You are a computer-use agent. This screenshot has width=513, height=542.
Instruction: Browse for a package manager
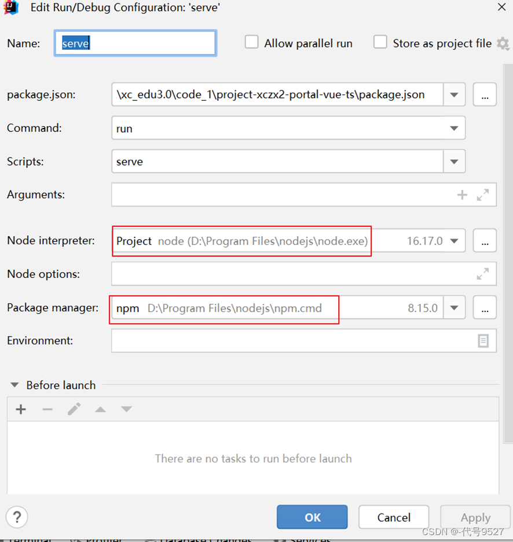485,307
